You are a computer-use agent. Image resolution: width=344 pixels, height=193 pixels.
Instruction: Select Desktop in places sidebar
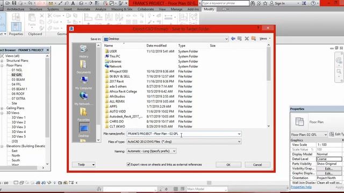(x=84, y=130)
